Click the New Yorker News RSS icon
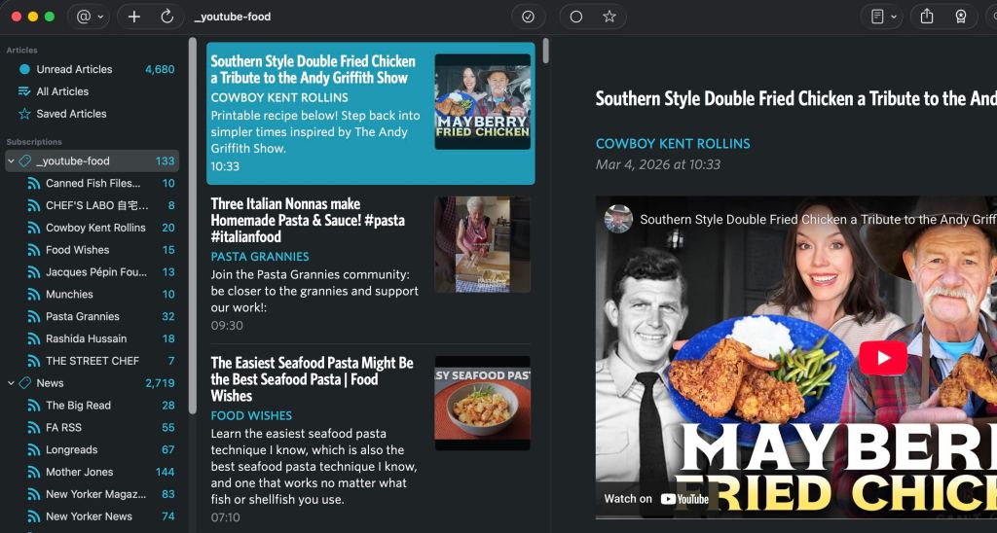This screenshot has height=533, width=997. tap(34, 516)
